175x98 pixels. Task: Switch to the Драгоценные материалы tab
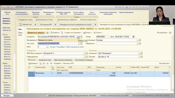point(63,60)
